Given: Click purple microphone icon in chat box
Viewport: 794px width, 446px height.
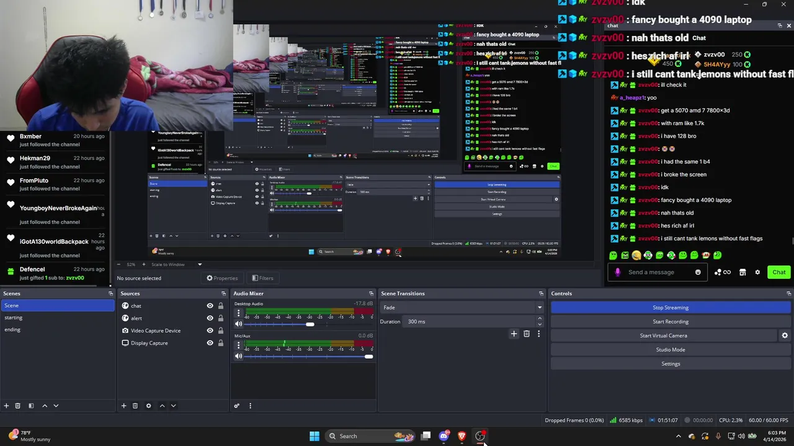Looking at the screenshot, I should pos(617,272).
